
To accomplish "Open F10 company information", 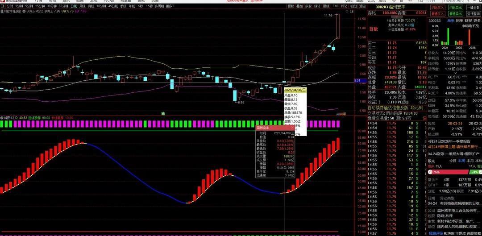I will click(335, 6).
